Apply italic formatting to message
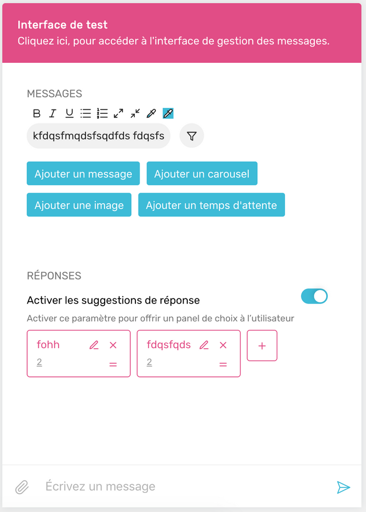This screenshot has width=366, height=512. pyautogui.click(x=52, y=113)
